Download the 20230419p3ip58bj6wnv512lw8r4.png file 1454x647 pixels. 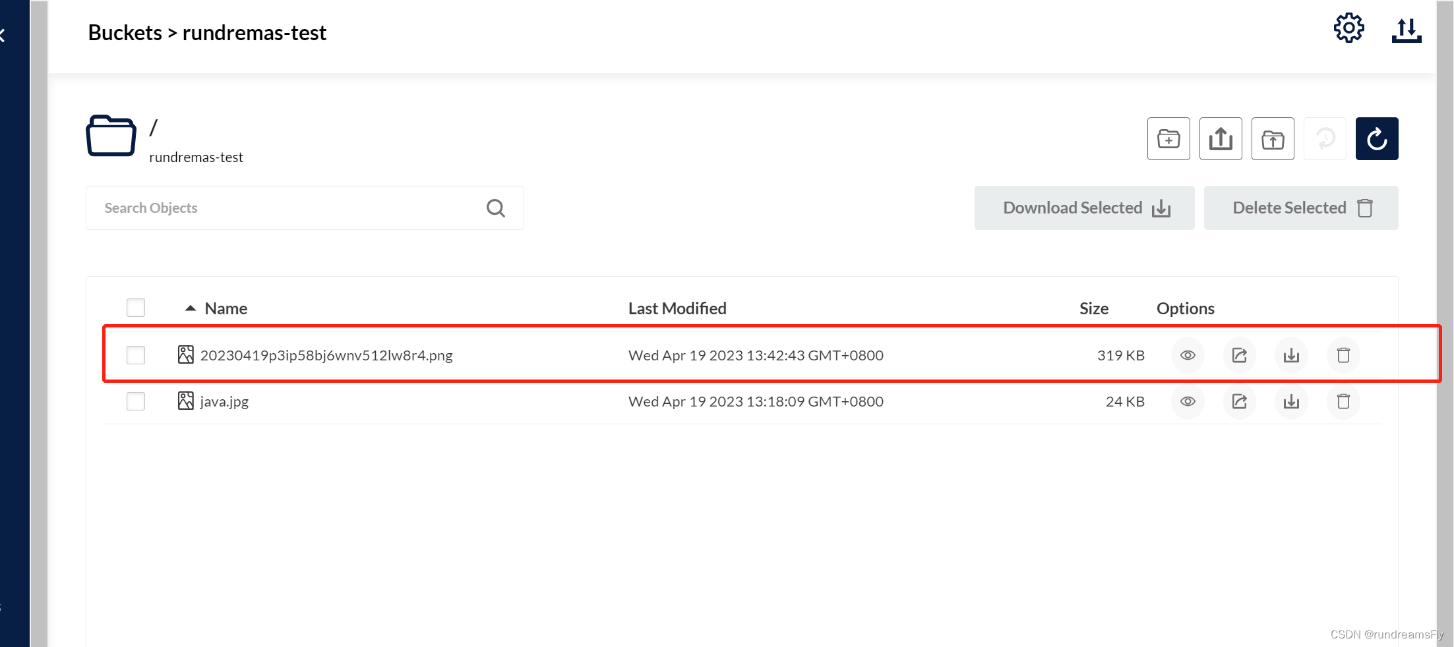pyautogui.click(x=1291, y=356)
